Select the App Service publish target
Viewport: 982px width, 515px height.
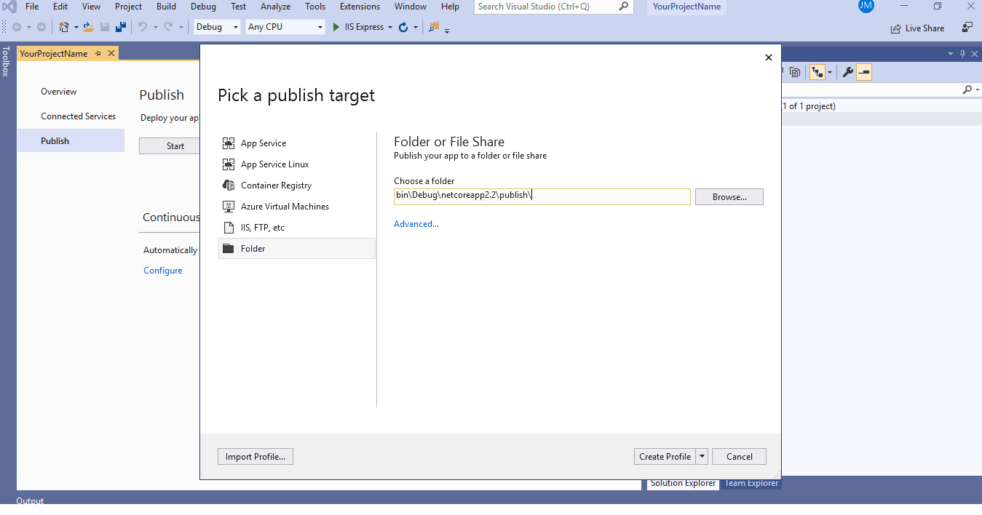click(x=264, y=143)
